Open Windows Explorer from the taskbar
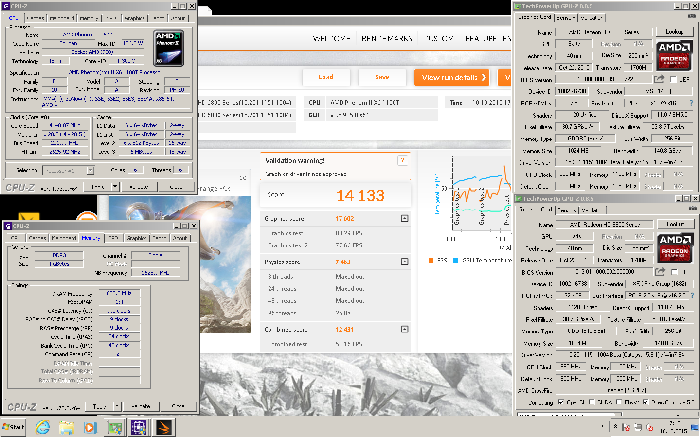Viewport: 700px width, 437px height. click(67, 427)
